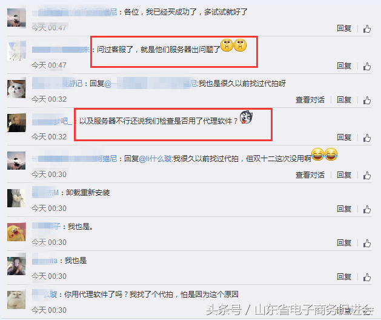Thumbs-up the comment 卸载重新安装
The height and width of the screenshot is (320, 381).
tap(367, 209)
